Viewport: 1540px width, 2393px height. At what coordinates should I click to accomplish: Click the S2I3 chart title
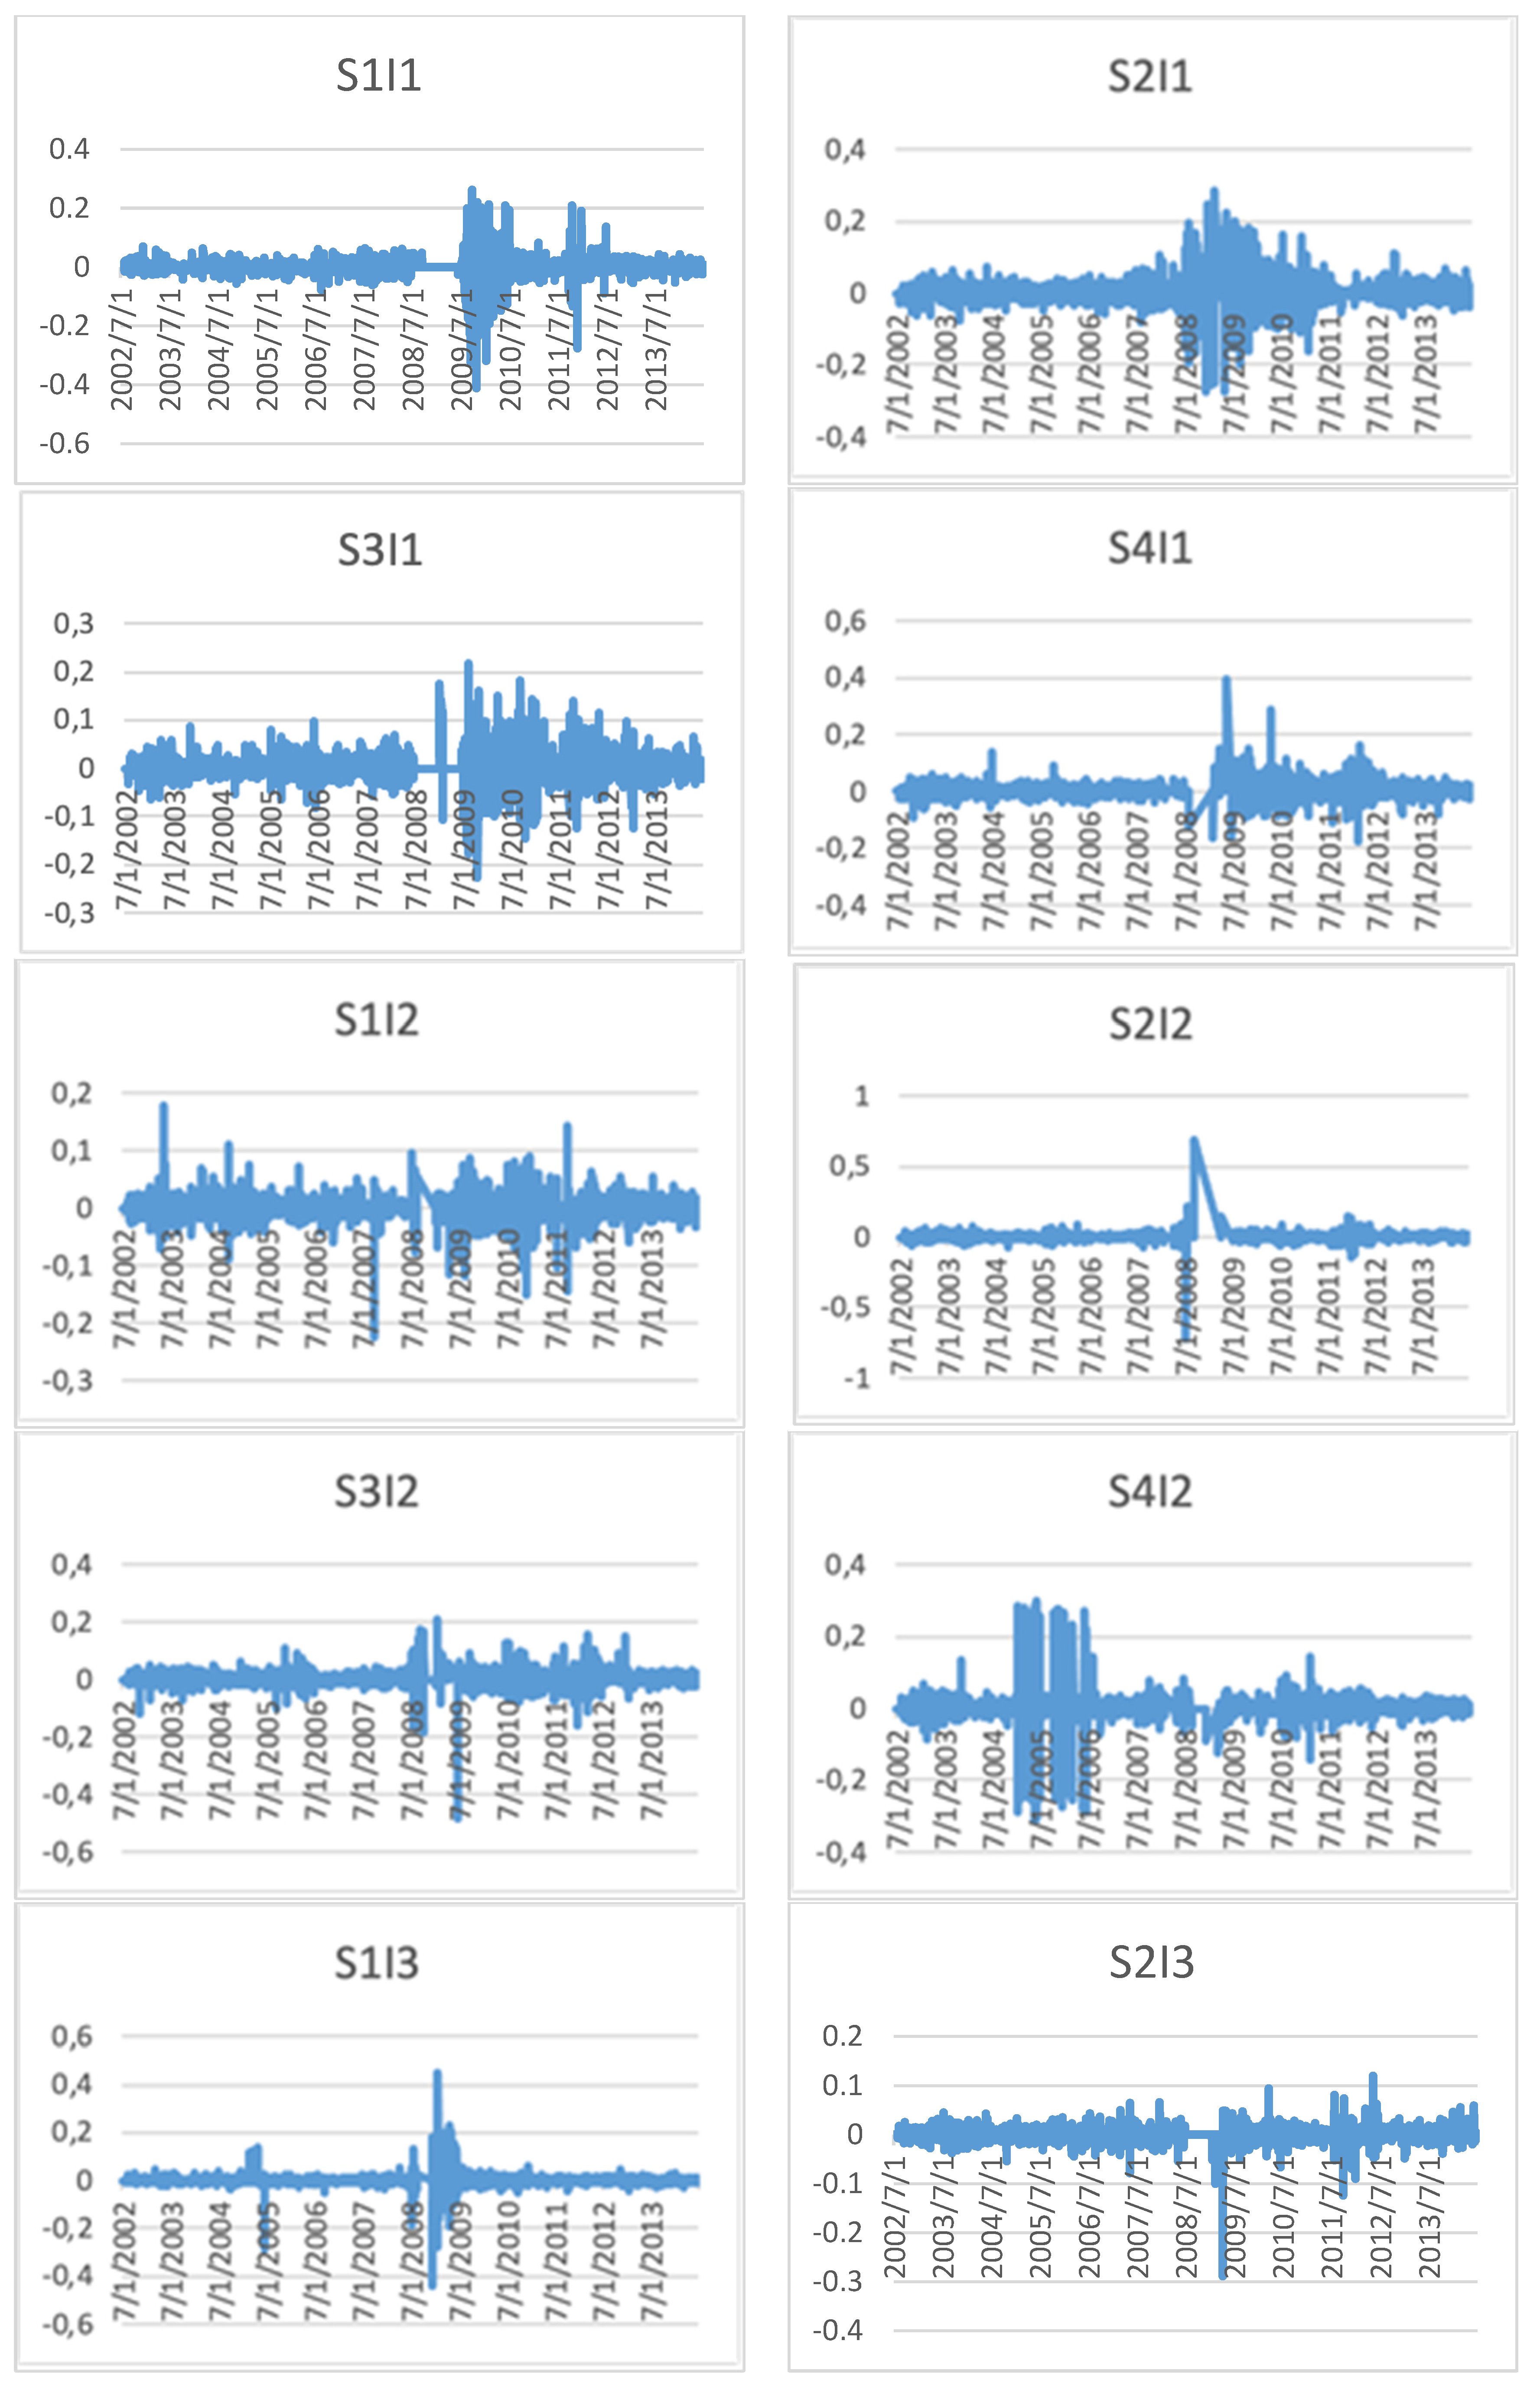coord(1151,1963)
